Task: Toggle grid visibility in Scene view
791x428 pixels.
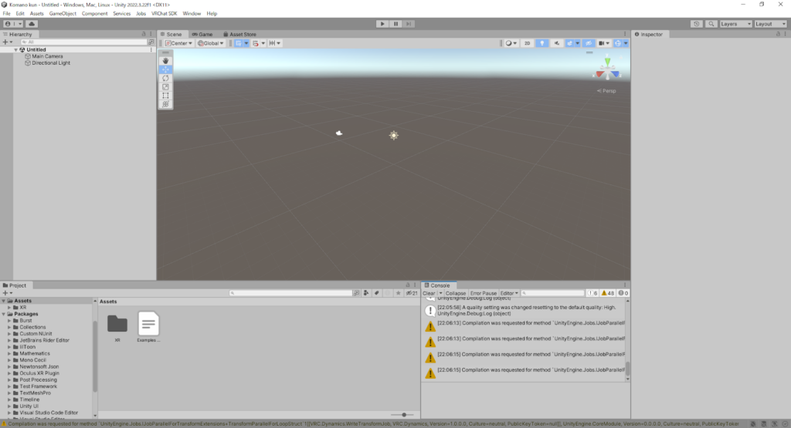Action: 239,43
